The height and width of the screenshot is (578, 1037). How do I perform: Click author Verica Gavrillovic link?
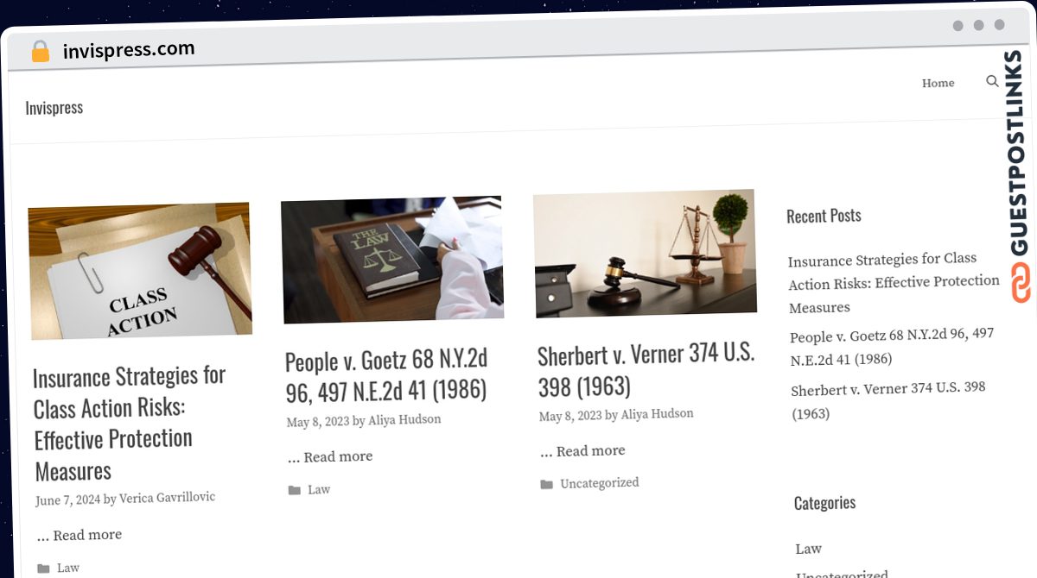pos(167,498)
